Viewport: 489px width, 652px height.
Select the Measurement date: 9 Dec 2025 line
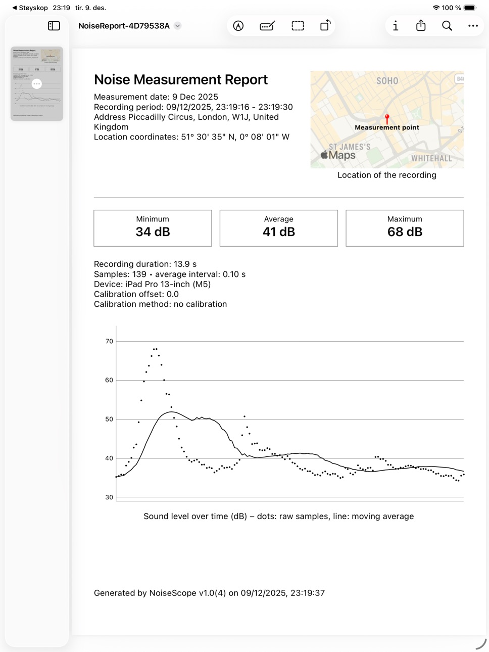pyautogui.click(x=156, y=97)
